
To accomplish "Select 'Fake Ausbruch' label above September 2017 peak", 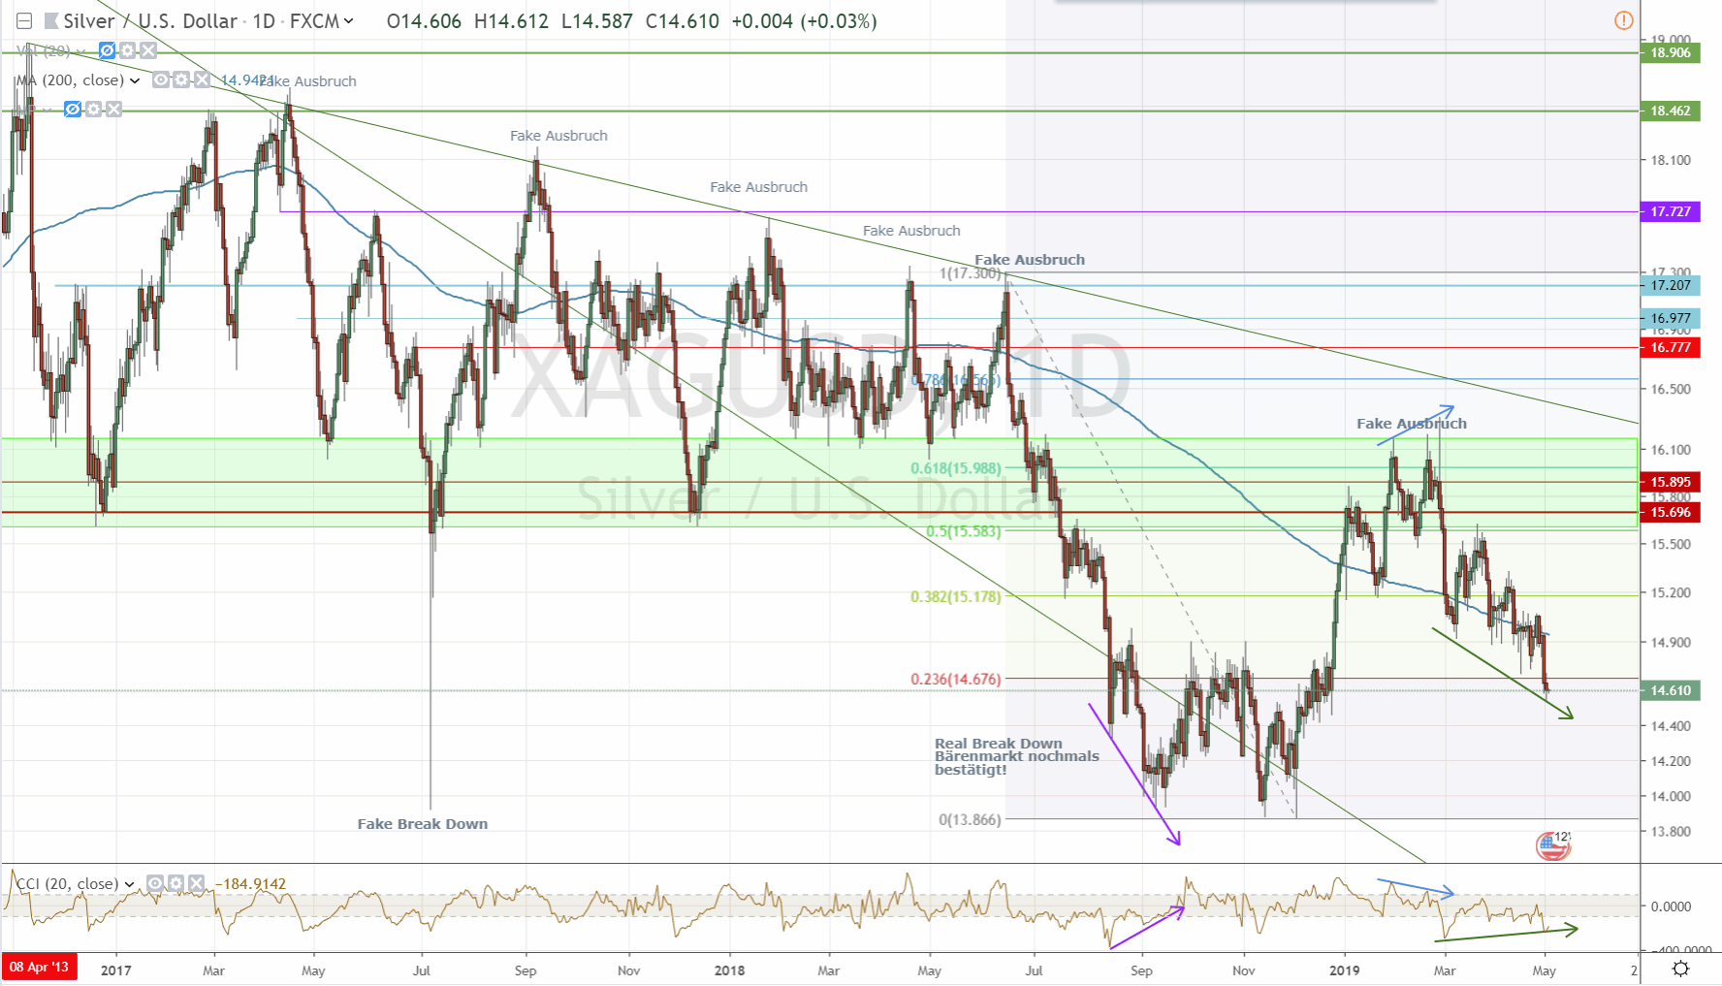I will click(x=558, y=136).
